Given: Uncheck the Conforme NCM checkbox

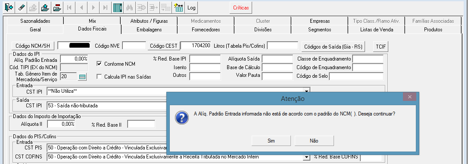Looking at the screenshot, I should pyautogui.click(x=99, y=64).
